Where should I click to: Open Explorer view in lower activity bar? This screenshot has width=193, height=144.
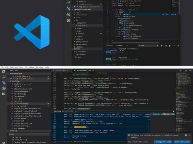(x=4, y=71)
